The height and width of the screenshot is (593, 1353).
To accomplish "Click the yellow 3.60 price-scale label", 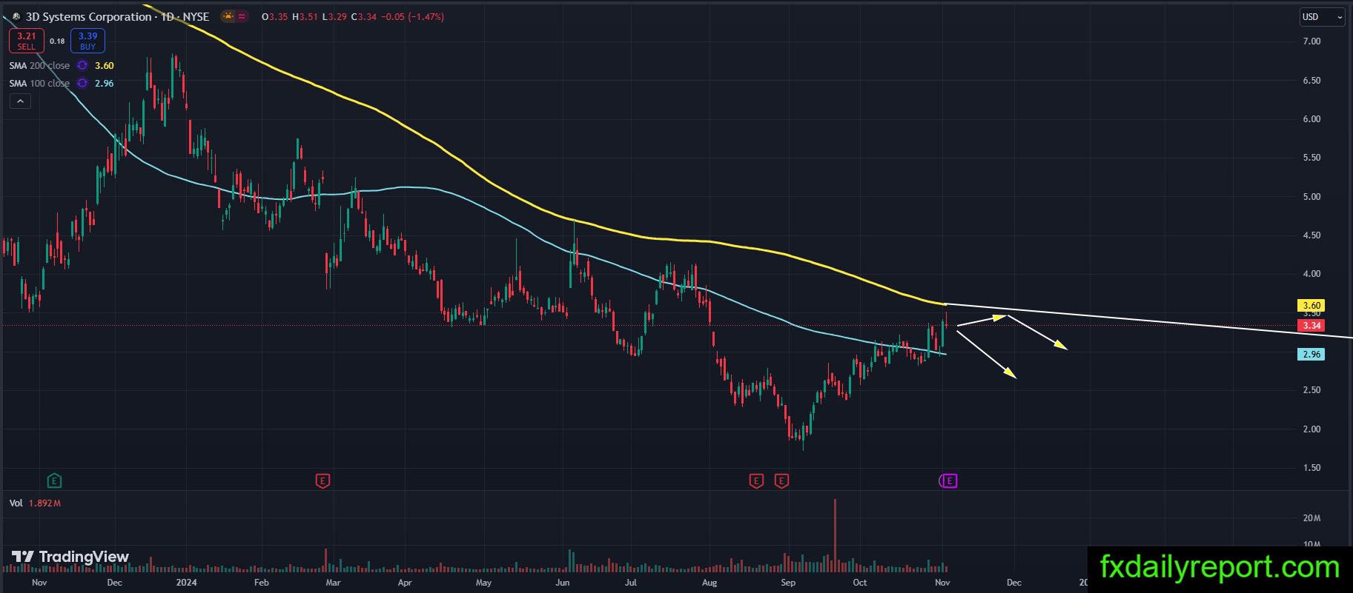I will (1311, 305).
